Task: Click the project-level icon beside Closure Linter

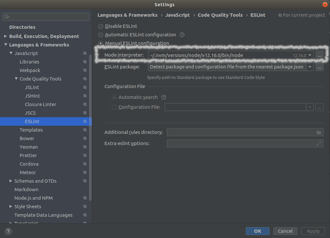Action: (x=85, y=104)
